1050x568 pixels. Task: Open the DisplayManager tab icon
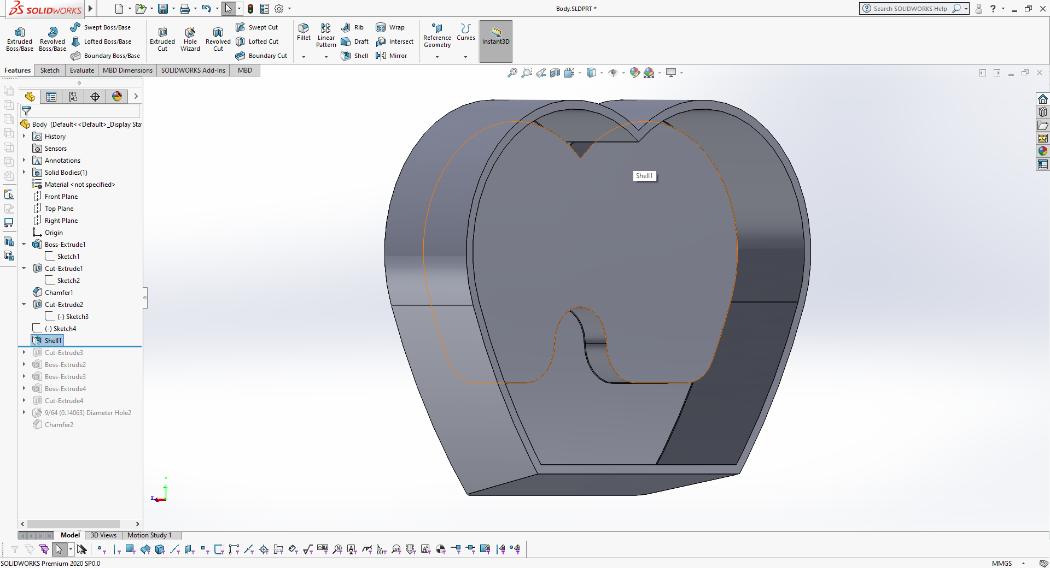117,97
